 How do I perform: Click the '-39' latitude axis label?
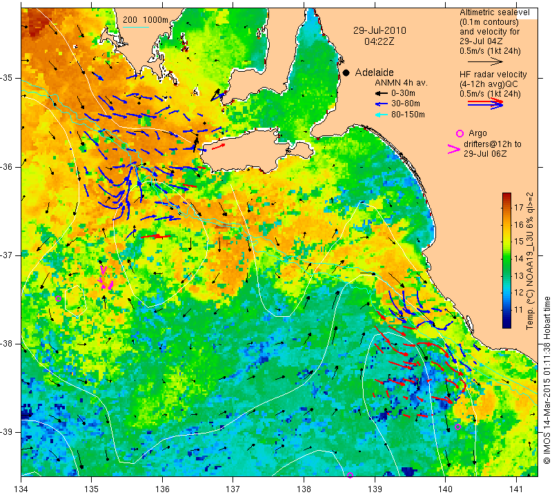[x=8, y=432]
